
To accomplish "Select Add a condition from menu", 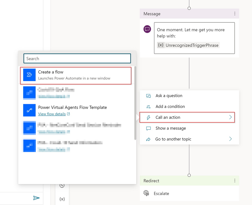I will point(170,106).
